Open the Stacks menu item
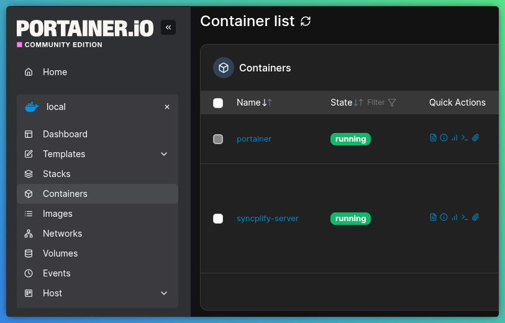This screenshot has height=323, width=505. (98, 174)
